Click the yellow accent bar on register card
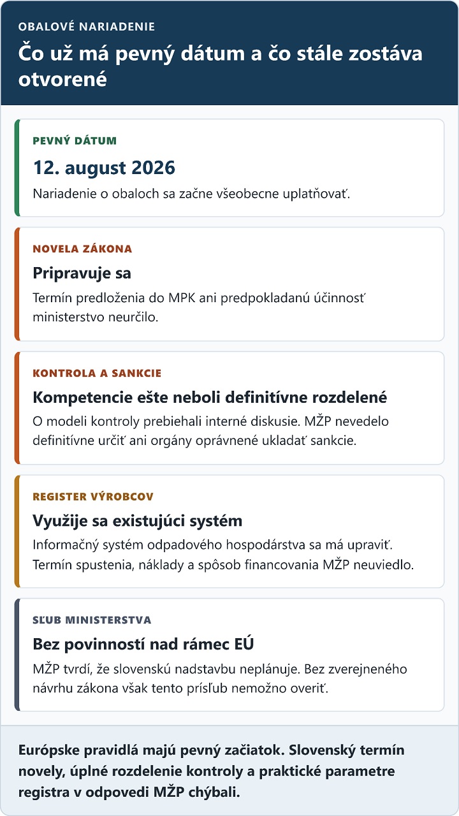 coord(17,531)
